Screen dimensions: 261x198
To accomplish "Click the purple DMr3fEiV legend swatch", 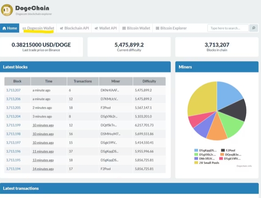I will tap(196, 159).
